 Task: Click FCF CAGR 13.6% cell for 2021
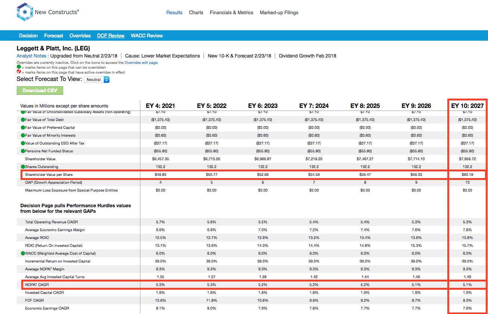point(160,301)
